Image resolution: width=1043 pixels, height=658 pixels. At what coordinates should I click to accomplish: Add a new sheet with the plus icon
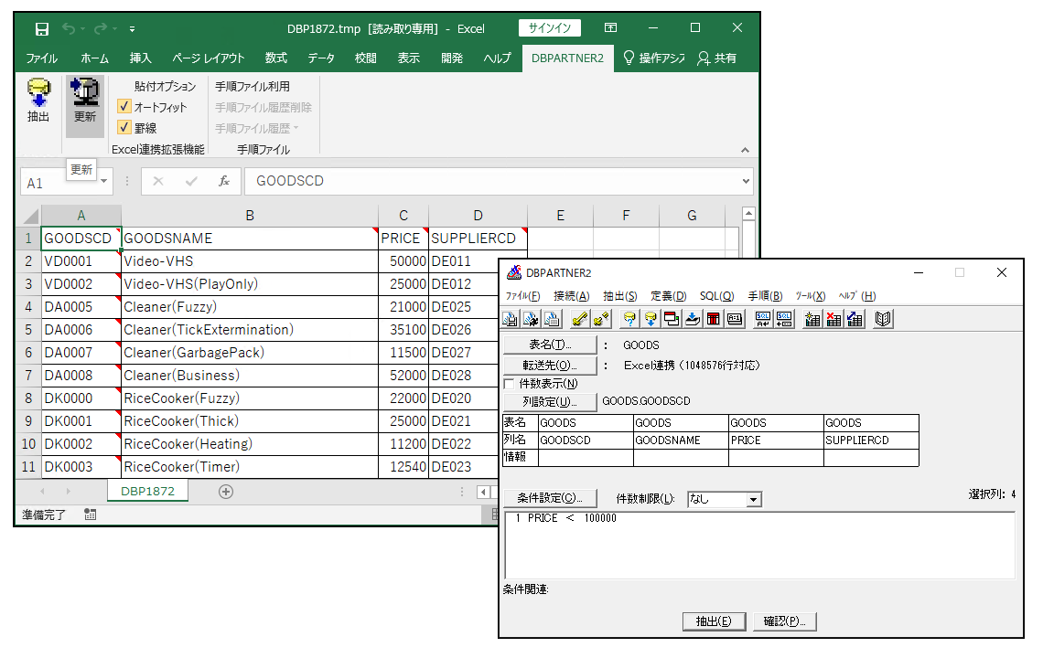[x=226, y=492]
